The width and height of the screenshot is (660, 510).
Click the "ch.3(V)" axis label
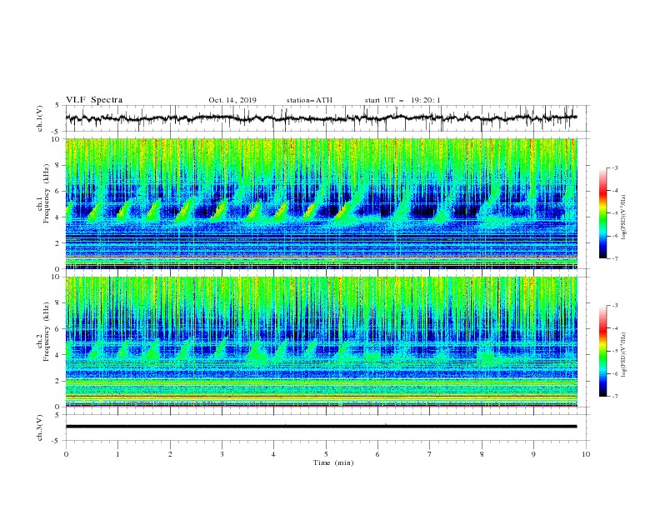40,427
